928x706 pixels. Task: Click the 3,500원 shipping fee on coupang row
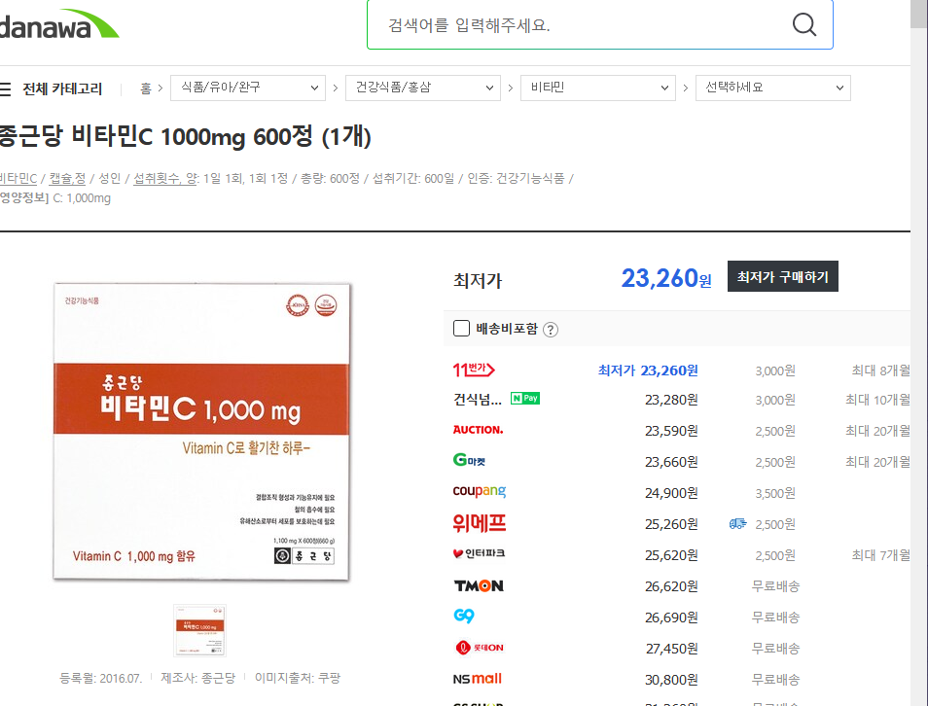(775, 493)
